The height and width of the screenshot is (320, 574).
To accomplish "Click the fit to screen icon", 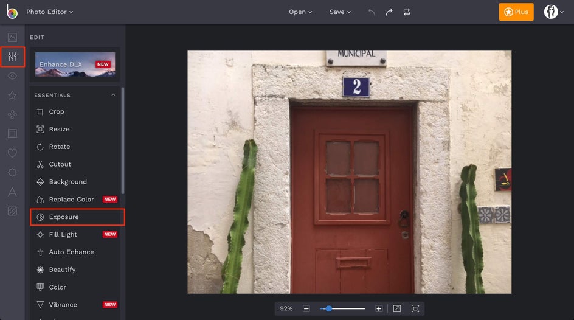I will pos(415,308).
